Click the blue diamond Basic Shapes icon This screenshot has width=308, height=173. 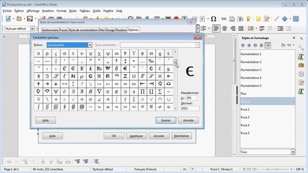[284, 19]
